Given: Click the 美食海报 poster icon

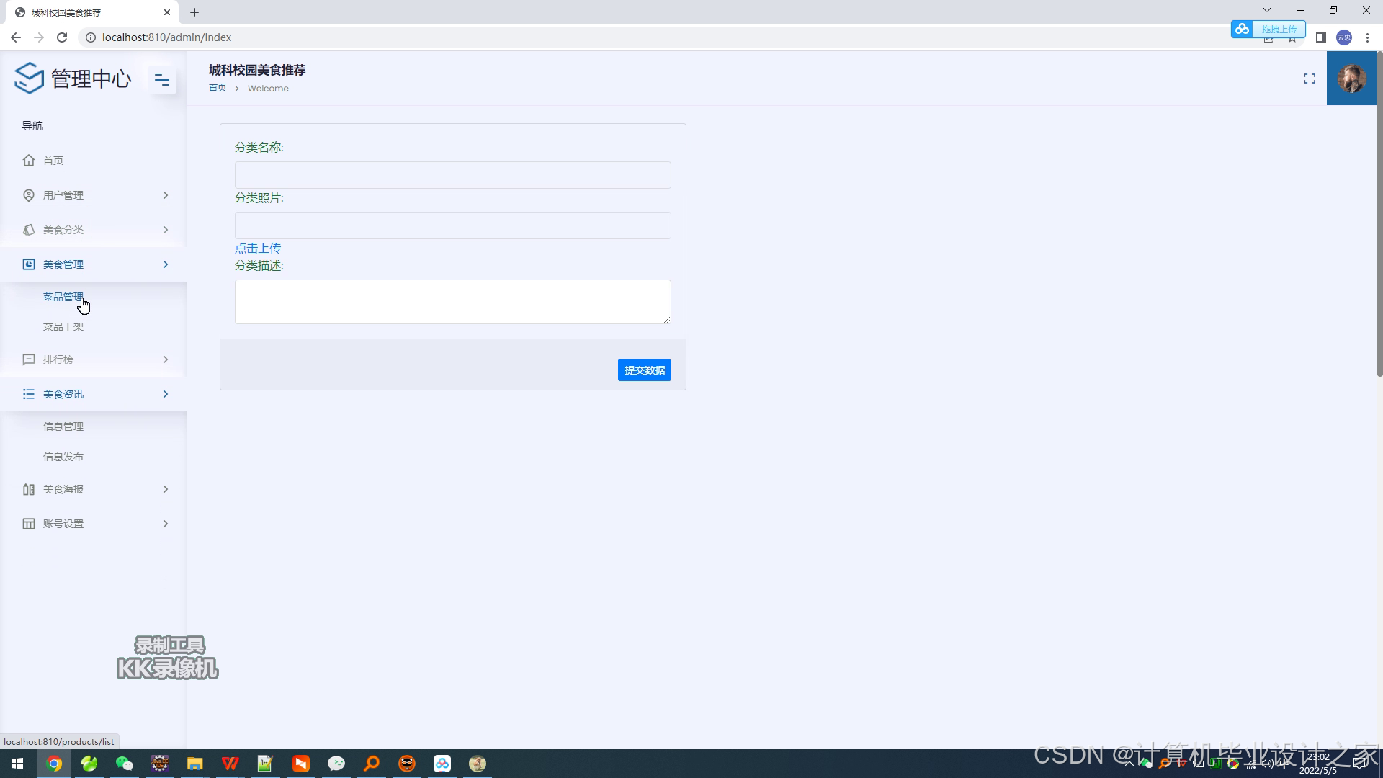Looking at the screenshot, I should (29, 489).
